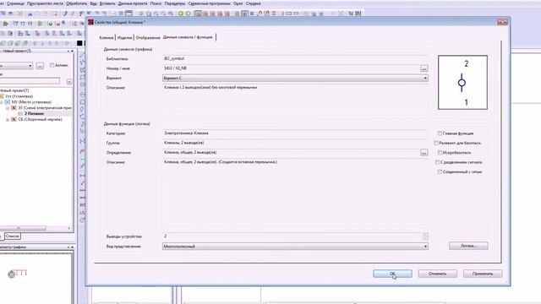Click graphic preview thumbnail in lower panel
This screenshot has height=304, width=541.
click(17, 274)
